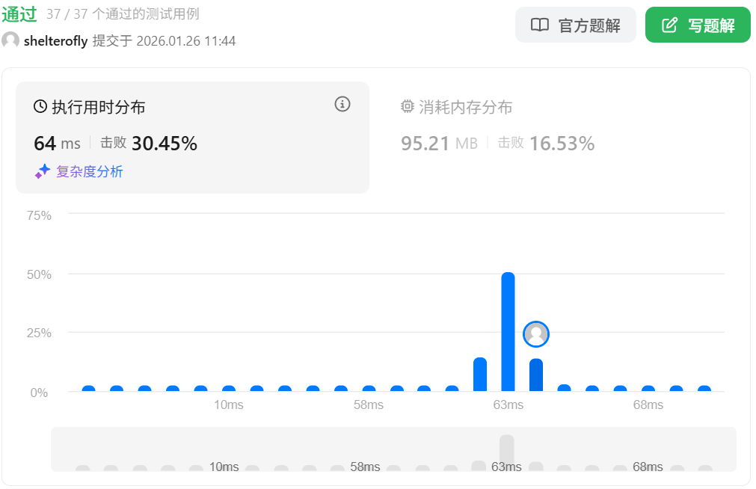Select the tallest 63ms bar in chart
Image resolution: width=756 pixels, height=489 pixels.
pos(508,332)
